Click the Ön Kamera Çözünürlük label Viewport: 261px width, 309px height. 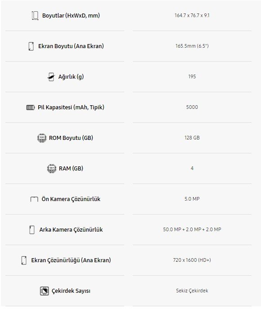pyautogui.click(x=71, y=199)
